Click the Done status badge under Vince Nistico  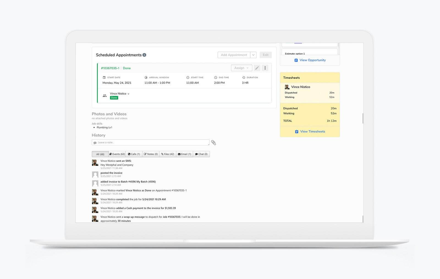(114, 98)
